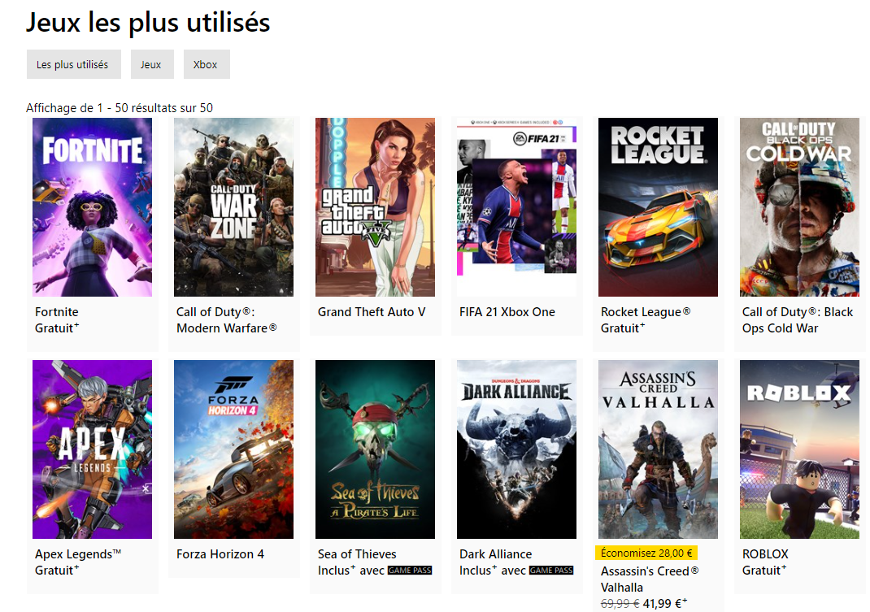This screenshot has height=612, width=870.
Task: Click 'Assassin's Creed® Valhalla' title text
Action: pyautogui.click(x=650, y=579)
